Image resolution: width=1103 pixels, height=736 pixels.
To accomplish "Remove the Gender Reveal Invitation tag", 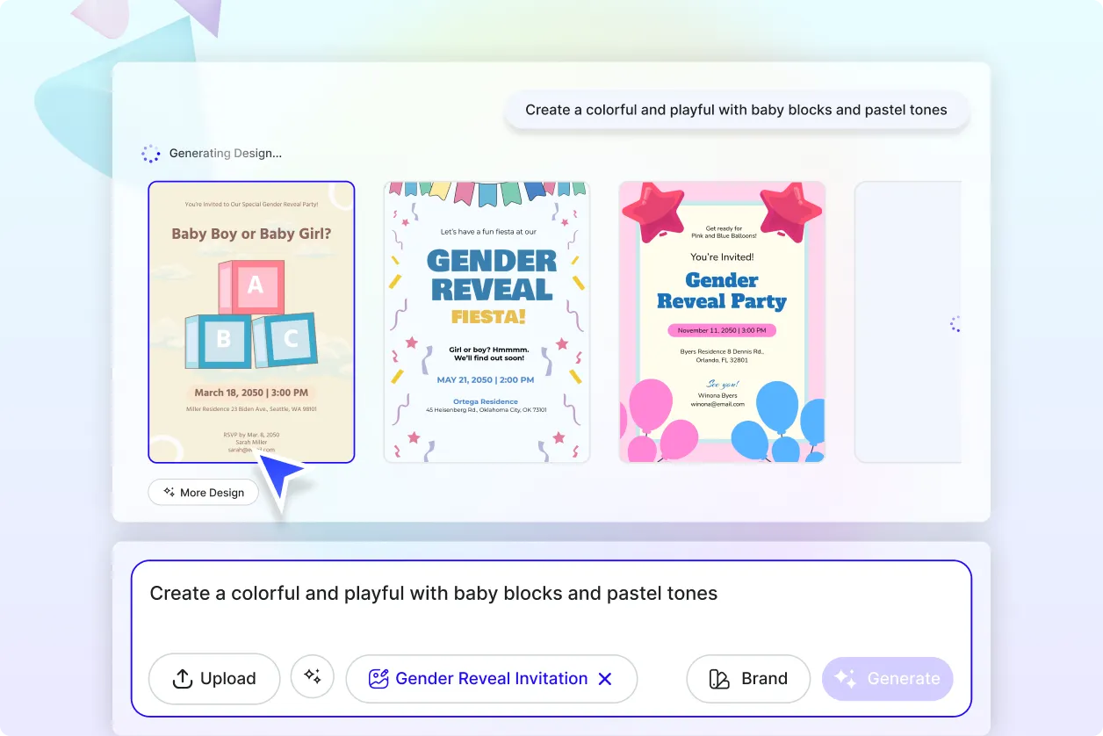I will 605,678.
